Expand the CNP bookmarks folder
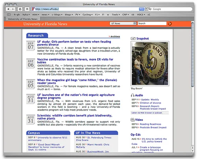Viewport: 197px width, 159px height. click(x=126, y=15)
